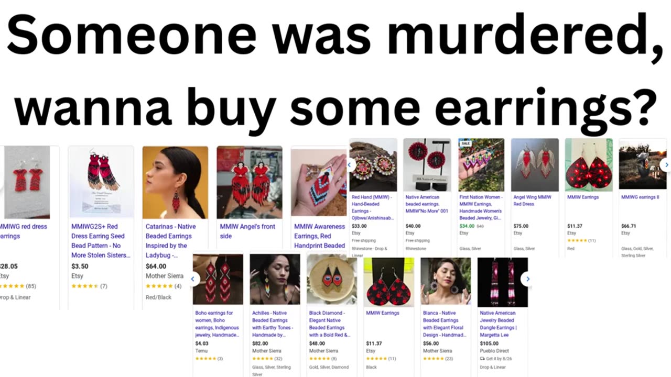Click the left arrow beside Boho earrings listing
671x377 pixels.
point(192,279)
